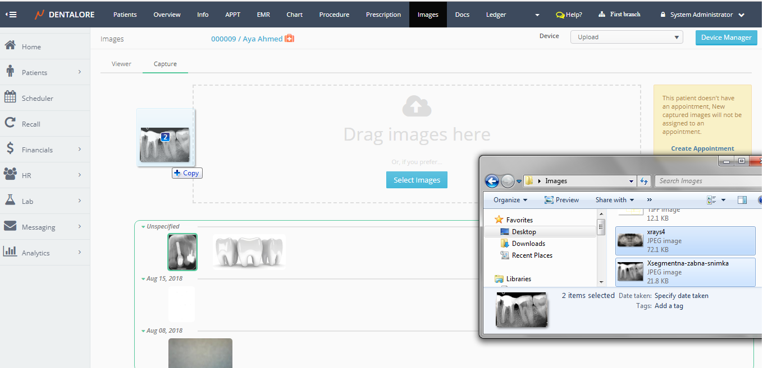Open Financials dollar icon
The width and height of the screenshot is (763, 368).
(x=10, y=149)
